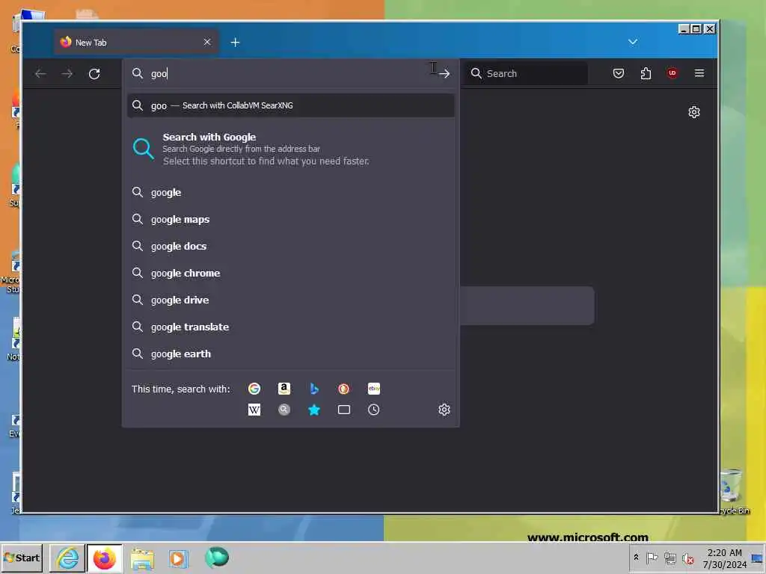Pick the 'google docs' suggestion
The image size is (766, 574).
tap(291, 246)
